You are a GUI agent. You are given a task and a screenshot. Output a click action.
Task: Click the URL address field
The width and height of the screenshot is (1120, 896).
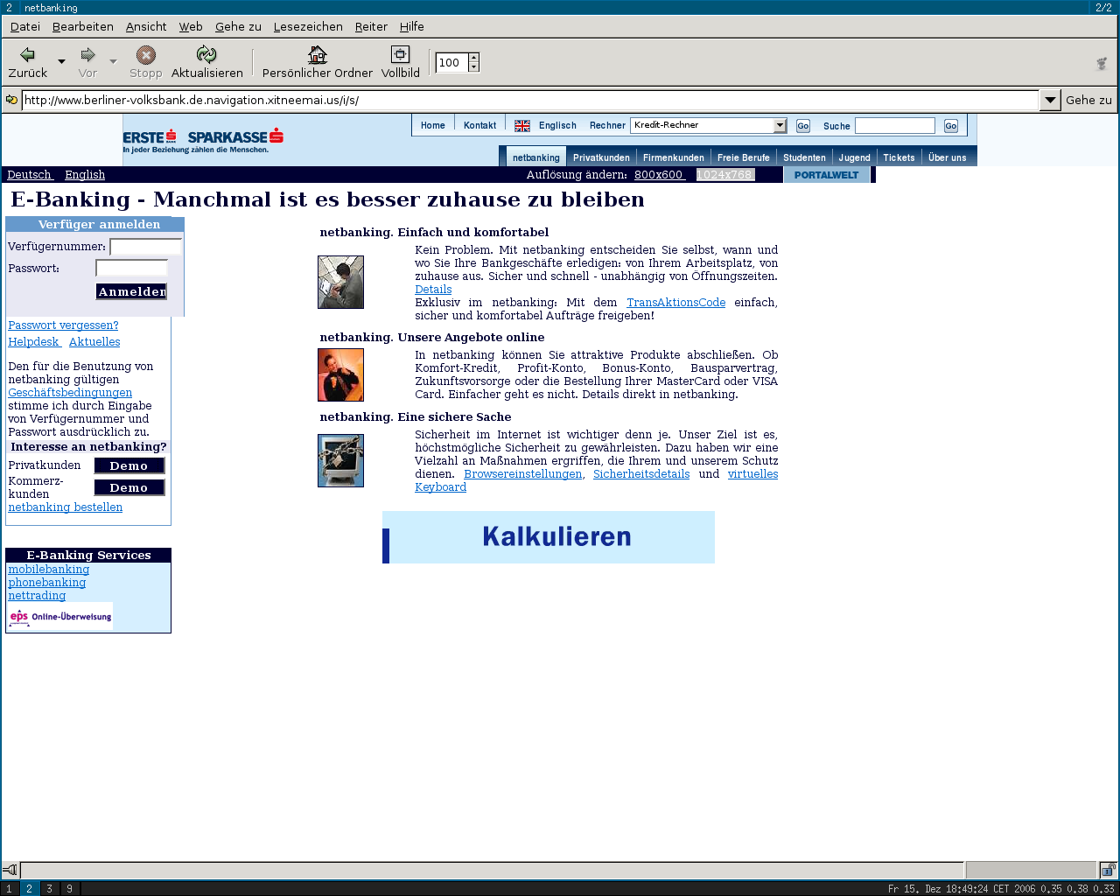530,100
